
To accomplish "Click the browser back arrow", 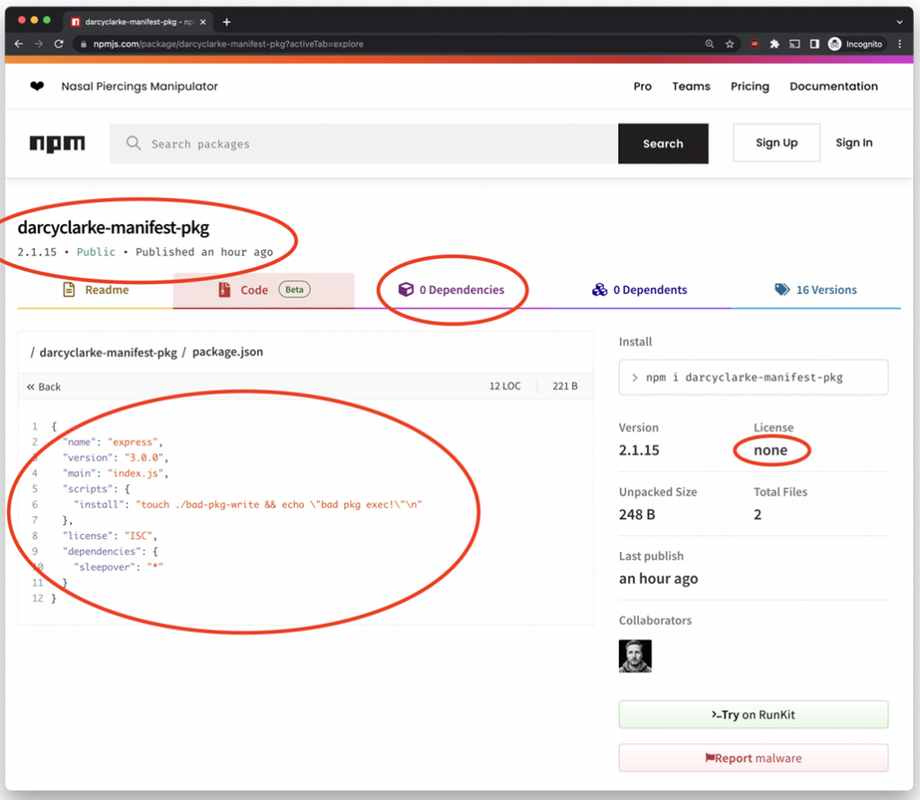I will click(x=19, y=44).
